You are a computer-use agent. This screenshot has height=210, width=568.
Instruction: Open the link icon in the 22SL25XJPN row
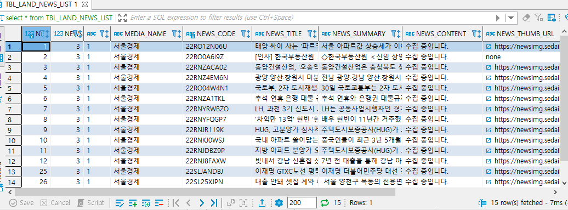pos(489,181)
